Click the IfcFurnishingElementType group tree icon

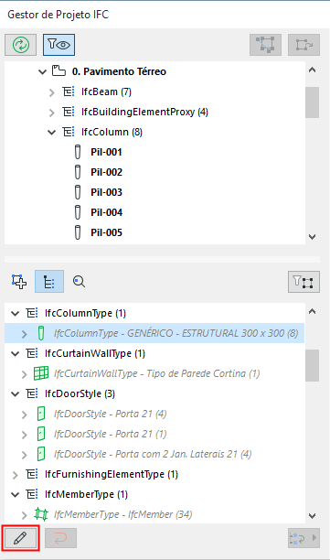pyautogui.click(x=32, y=474)
